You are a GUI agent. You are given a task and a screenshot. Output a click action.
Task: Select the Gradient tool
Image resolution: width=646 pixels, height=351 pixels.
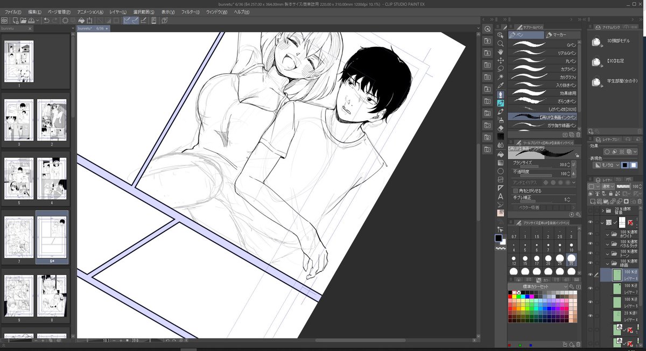[x=501, y=163]
